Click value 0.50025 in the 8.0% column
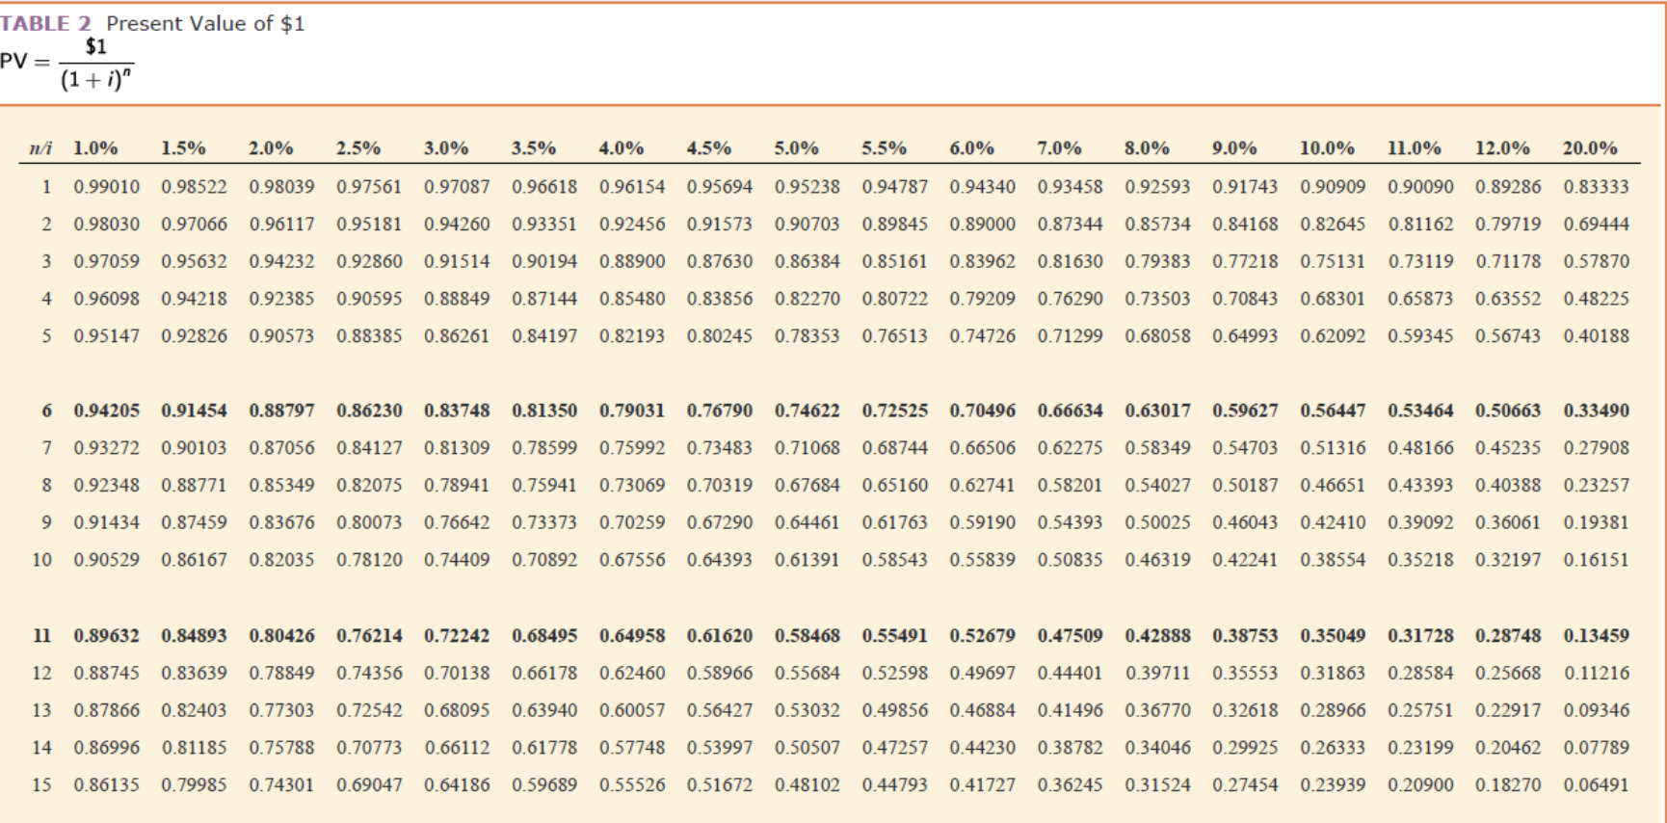 click(1157, 522)
